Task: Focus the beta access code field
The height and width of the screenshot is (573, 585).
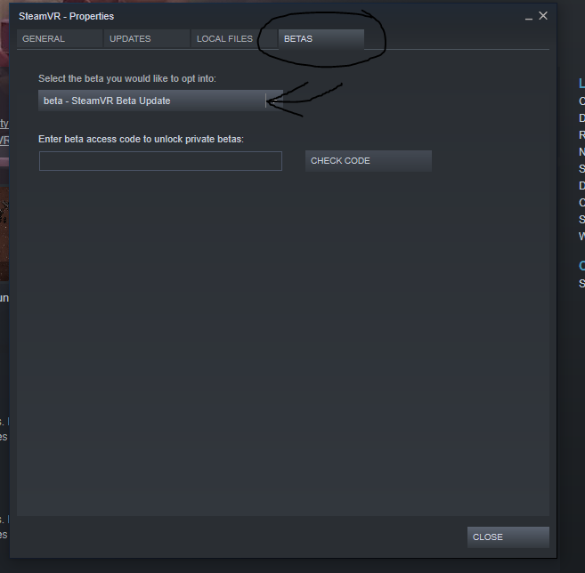Action: pyautogui.click(x=160, y=161)
